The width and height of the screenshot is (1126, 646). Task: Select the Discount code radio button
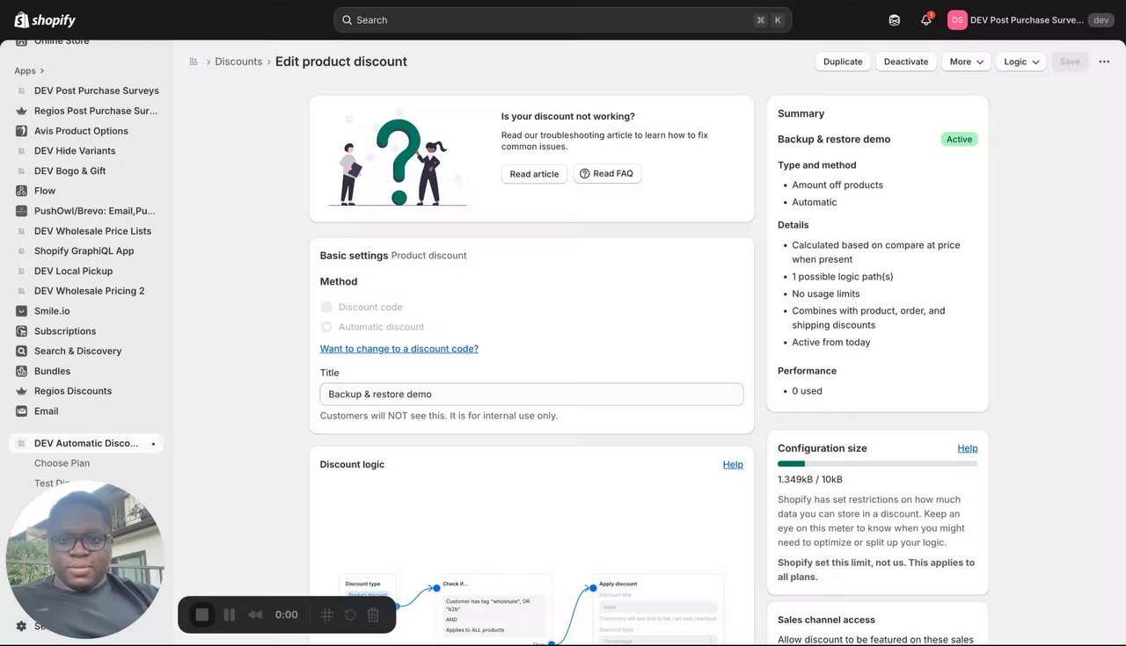326,307
